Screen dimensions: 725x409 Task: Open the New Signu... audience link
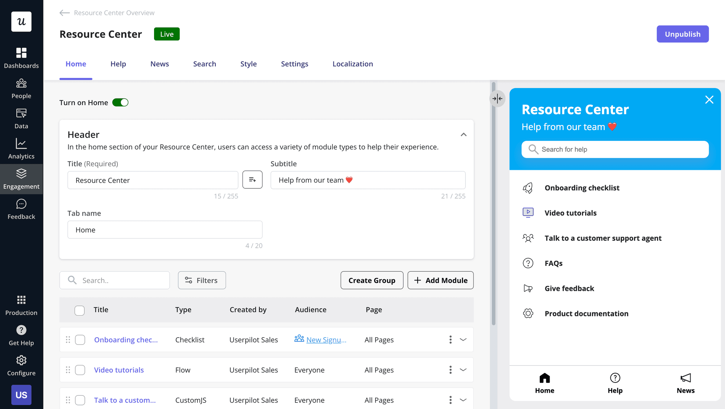click(326, 339)
